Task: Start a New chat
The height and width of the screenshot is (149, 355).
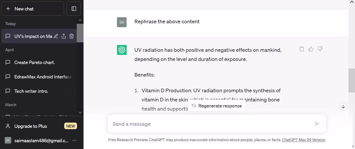Action: 33,9
